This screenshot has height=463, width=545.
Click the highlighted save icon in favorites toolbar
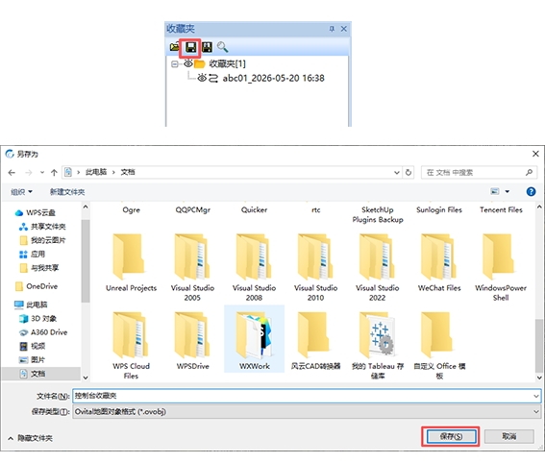click(x=190, y=47)
